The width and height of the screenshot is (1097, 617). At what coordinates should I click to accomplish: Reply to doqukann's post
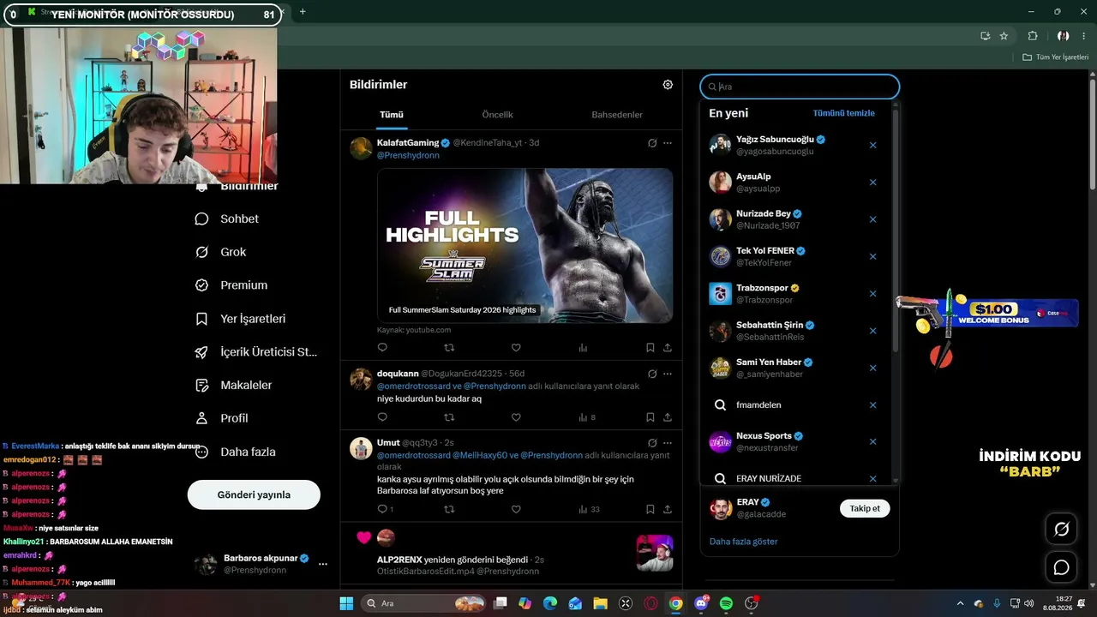[382, 417]
